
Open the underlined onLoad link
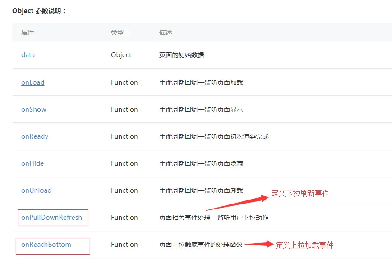[33, 82]
